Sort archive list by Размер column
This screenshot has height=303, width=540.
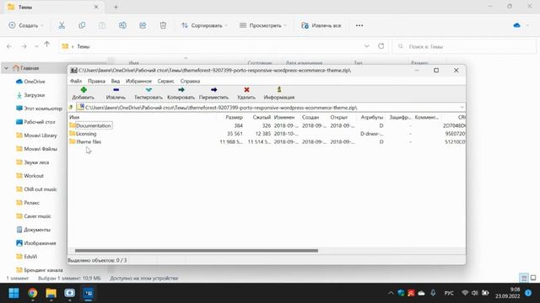(235, 117)
